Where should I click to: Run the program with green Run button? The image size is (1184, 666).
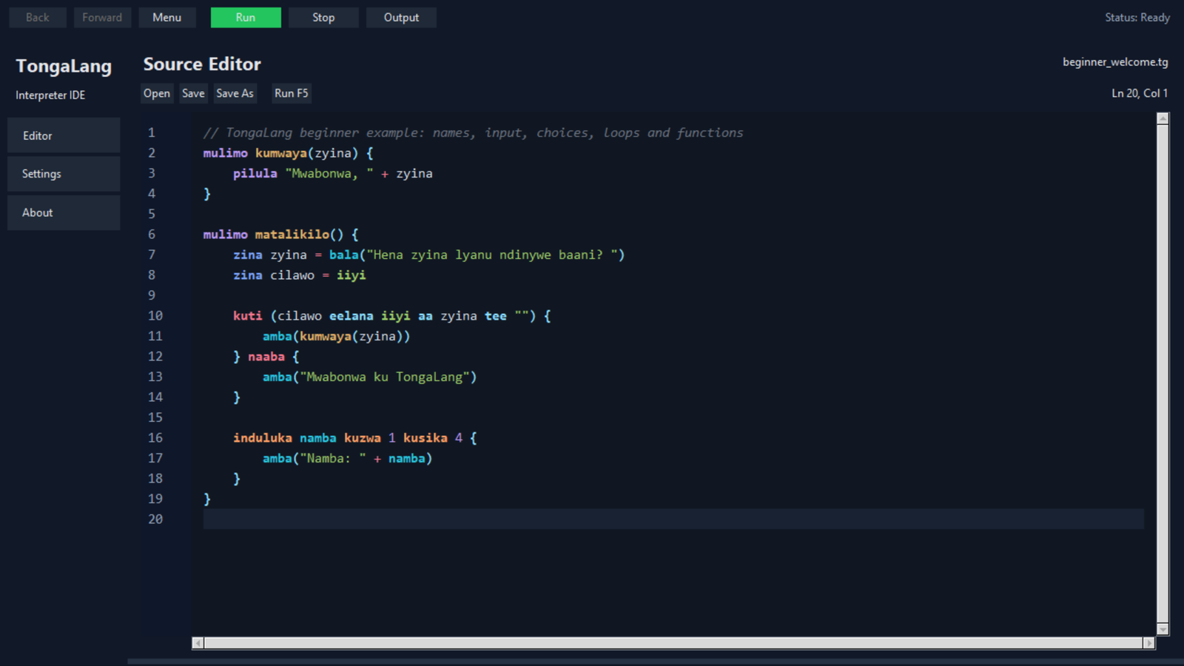coord(246,18)
